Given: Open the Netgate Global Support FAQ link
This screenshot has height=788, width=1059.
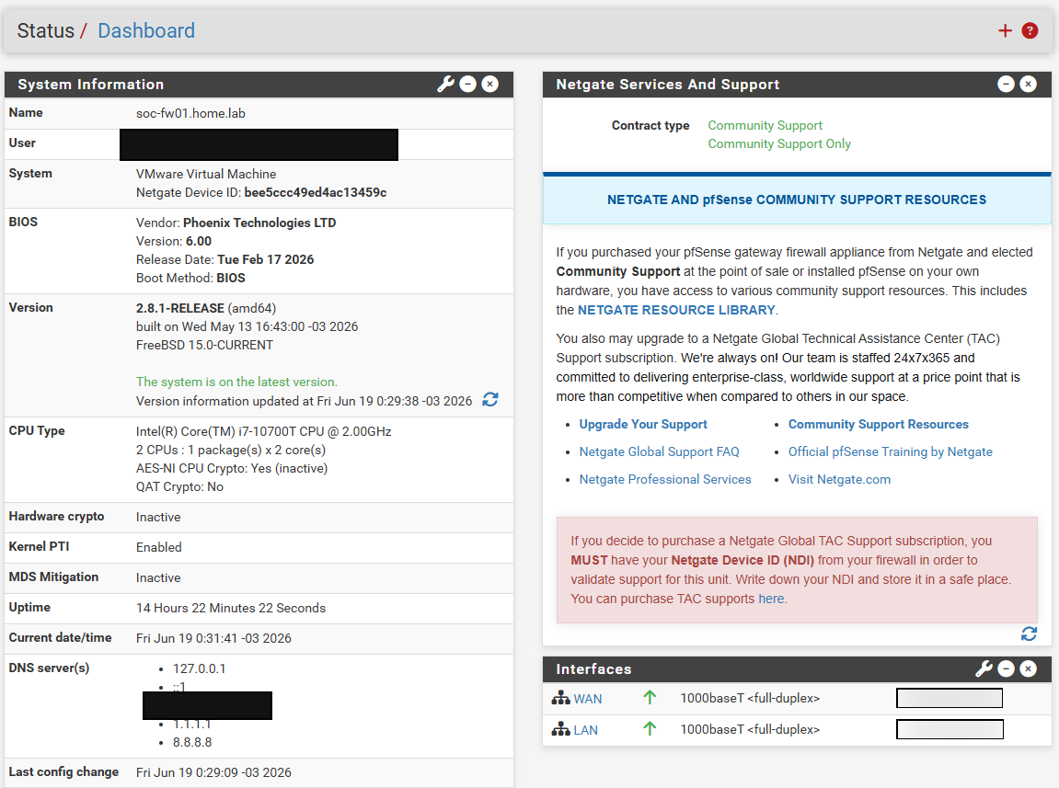Looking at the screenshot, I should tap(659, 451).
